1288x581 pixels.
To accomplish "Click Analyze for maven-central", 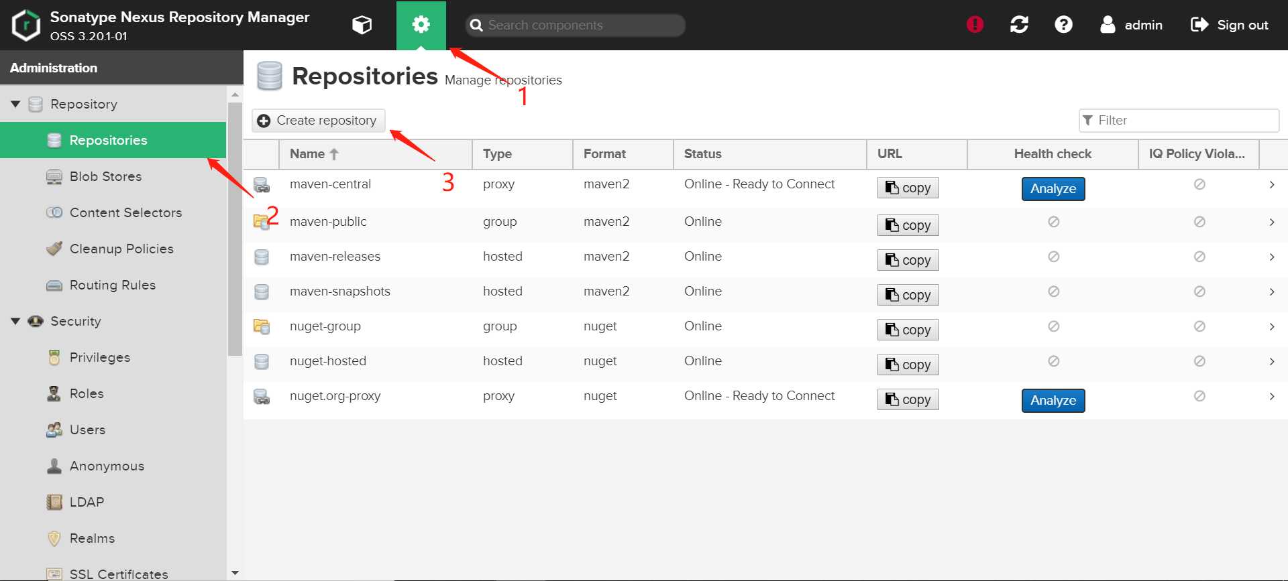I will pyautogui.click(x=1053, y=189).
